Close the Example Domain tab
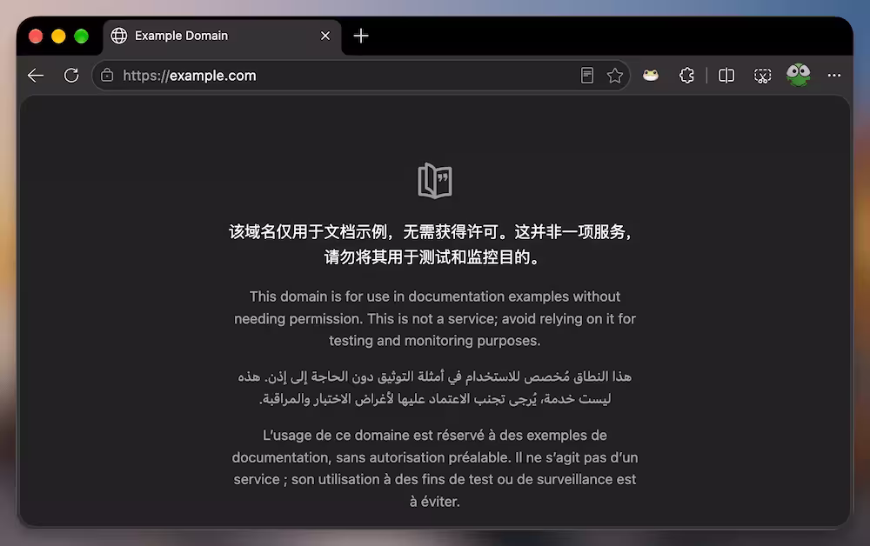This screenshot has height=546, width=870. coord(325,36)
